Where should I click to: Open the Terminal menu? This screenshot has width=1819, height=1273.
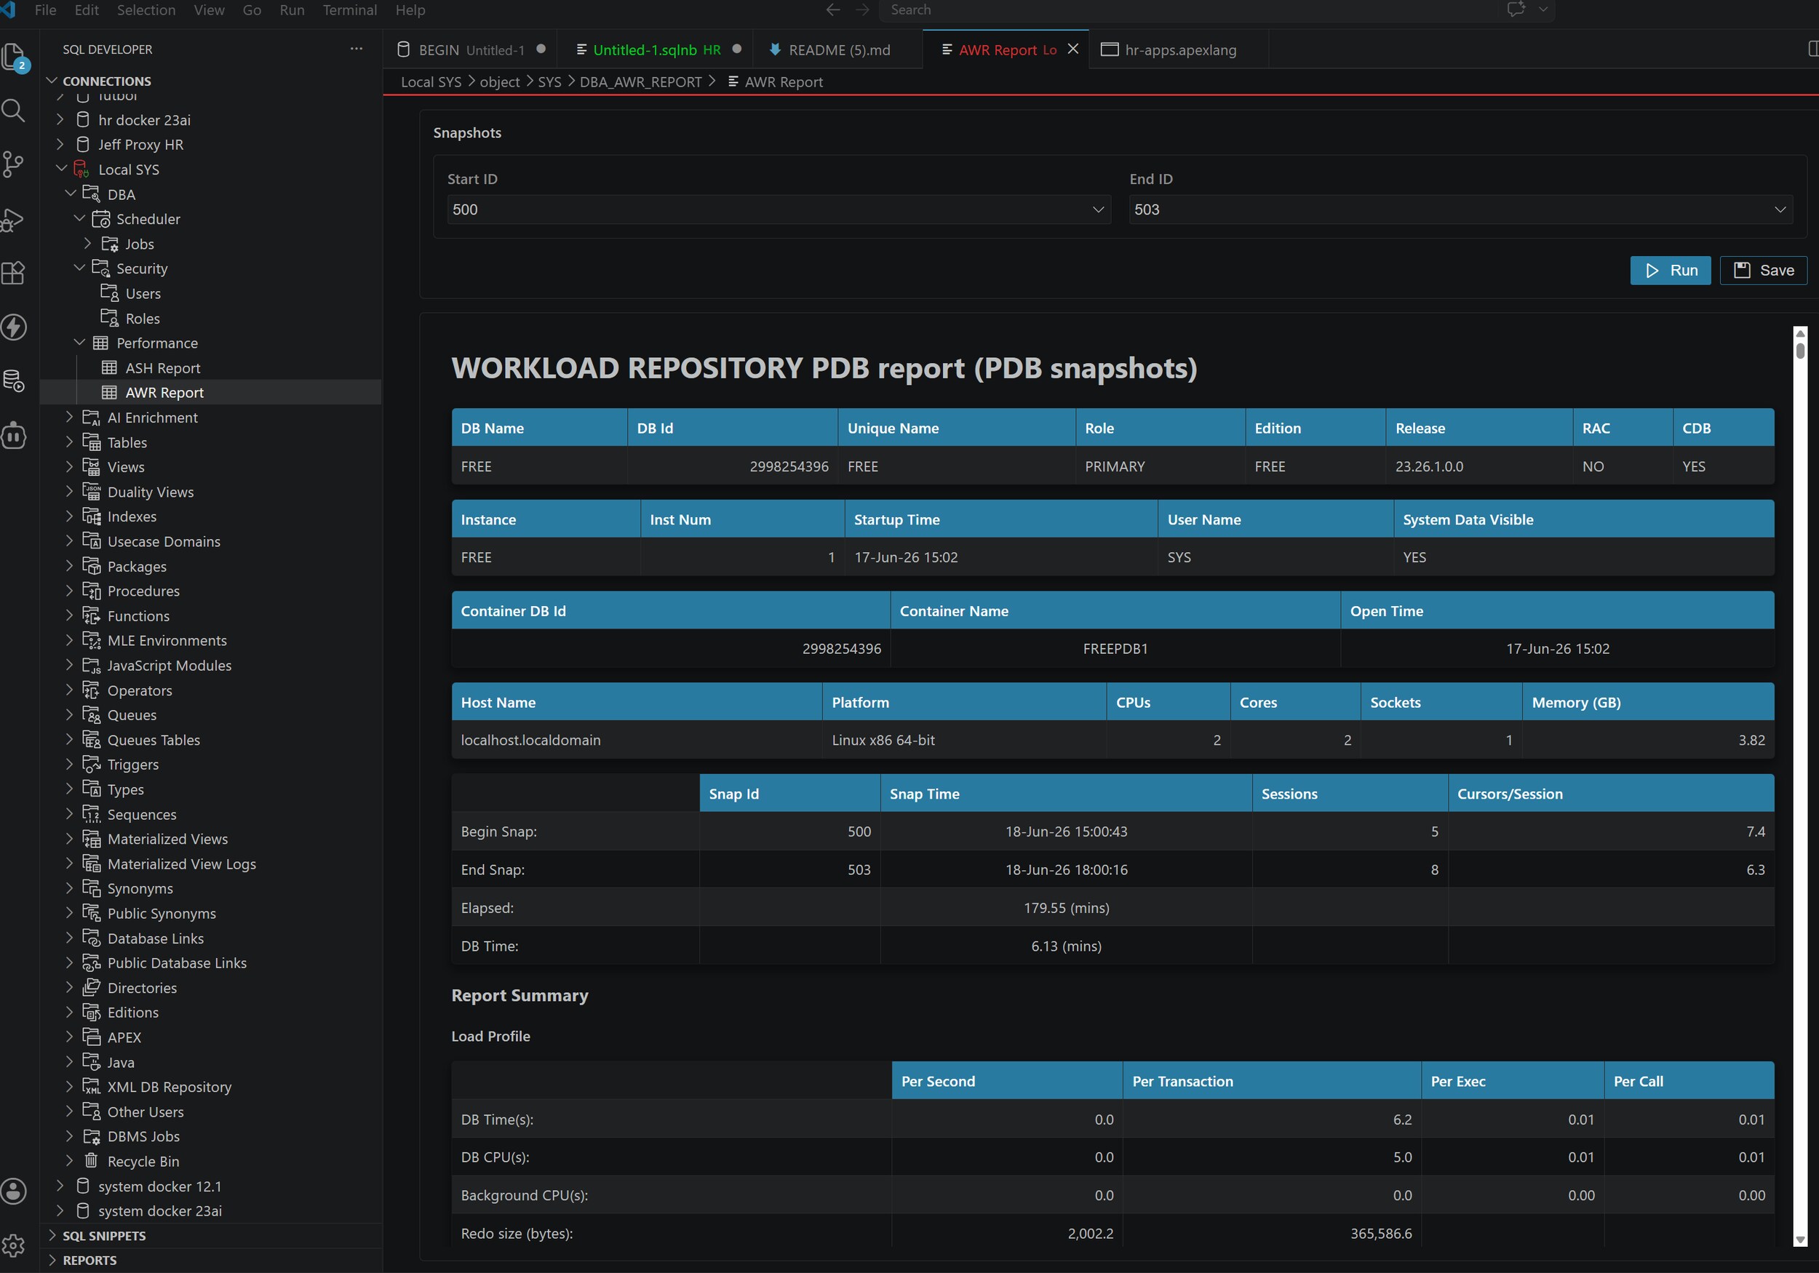(x=349, y=10)
